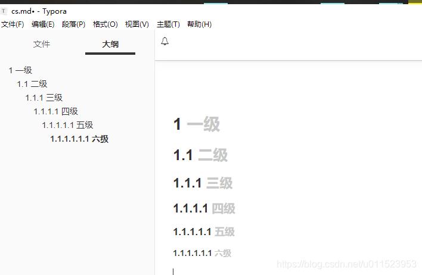Open the 帮助(H) menu
Viewport: 422px width, 275px height.
(x=200, y=24)
